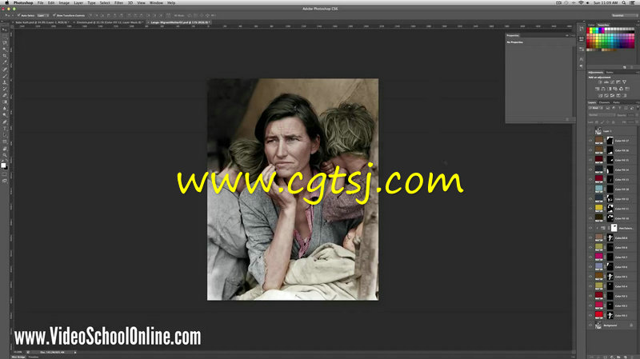This screenshot has width=640, height=359.
Task: Open the Opacity dropdown in Layers panel
Action: coord(637,115)
